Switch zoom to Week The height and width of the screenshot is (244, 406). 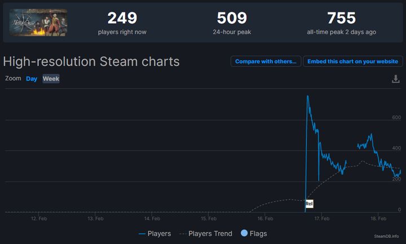pyautogui.click(x=51, y=79)
